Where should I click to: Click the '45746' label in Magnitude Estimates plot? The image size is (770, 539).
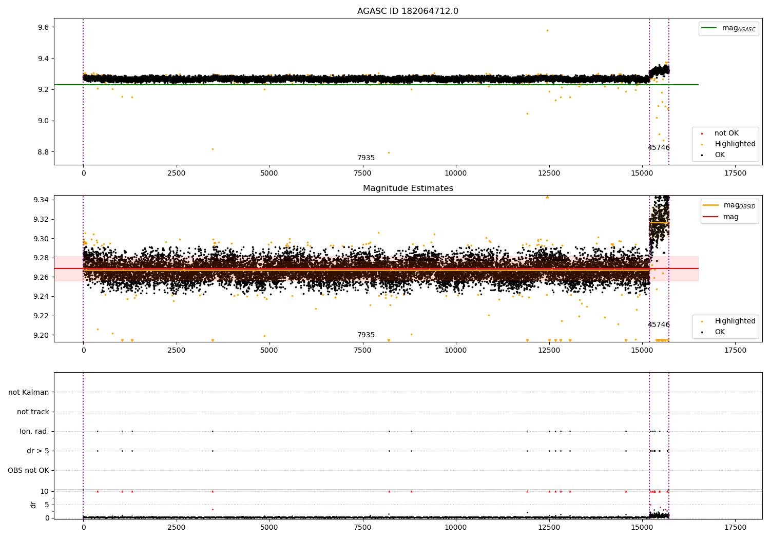(x=659, y=325)
